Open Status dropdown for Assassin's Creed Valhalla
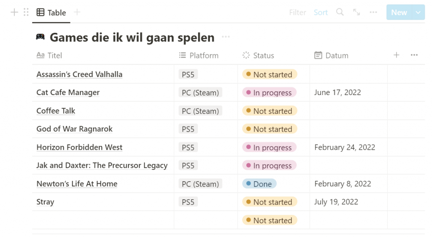432x238 pixels. pos(270,74)
